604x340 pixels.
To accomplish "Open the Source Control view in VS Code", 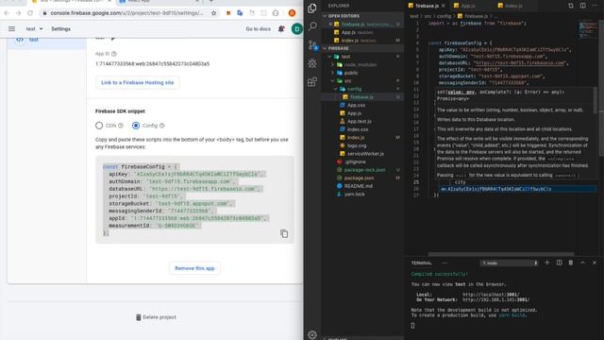I will coord(312,45).
